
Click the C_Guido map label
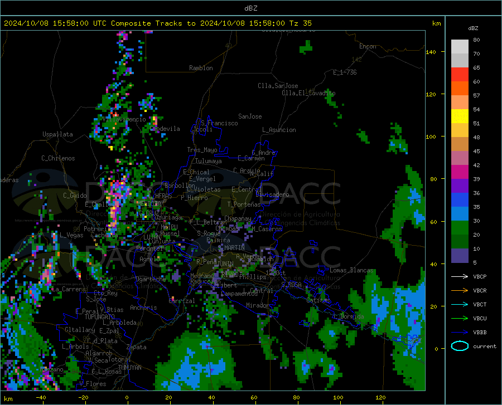coord(75,196)
